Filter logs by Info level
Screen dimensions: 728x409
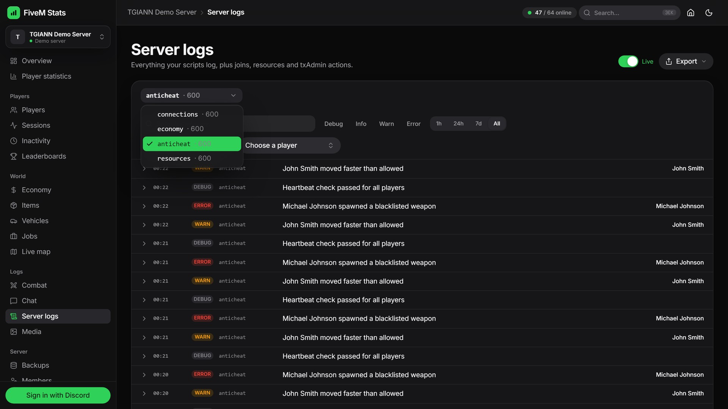coord(361,124)
